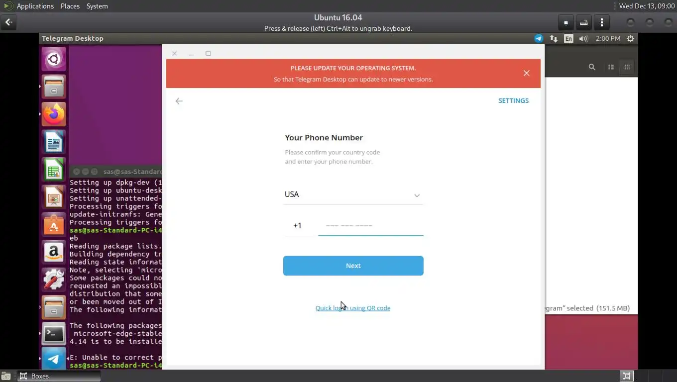Click the blue Next button
The height and width of the screenshot is (382, 677).
pyautogui.click(x=353, y=266)
